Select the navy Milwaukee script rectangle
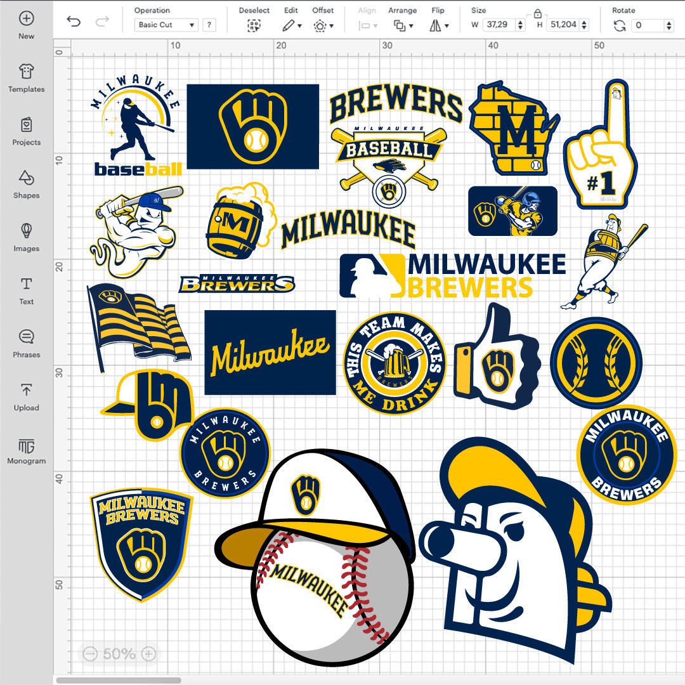Screen dimensions: 685x685 [x=270, y=353]
